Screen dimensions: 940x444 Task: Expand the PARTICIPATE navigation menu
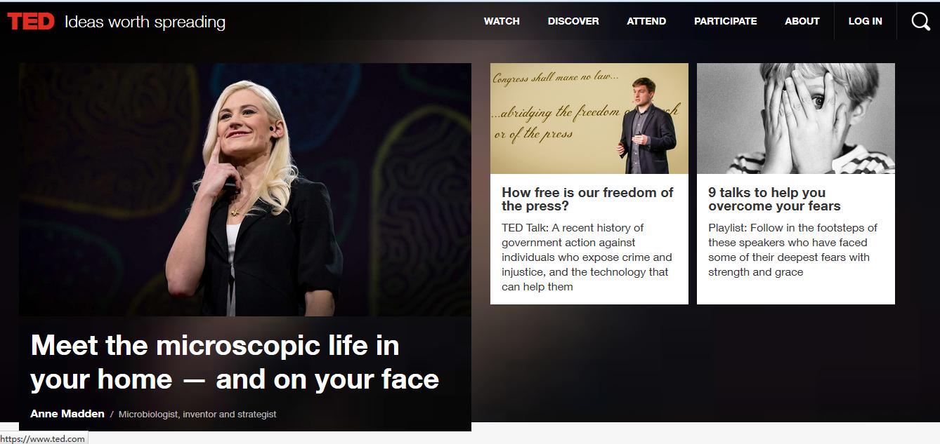[726, 21]
